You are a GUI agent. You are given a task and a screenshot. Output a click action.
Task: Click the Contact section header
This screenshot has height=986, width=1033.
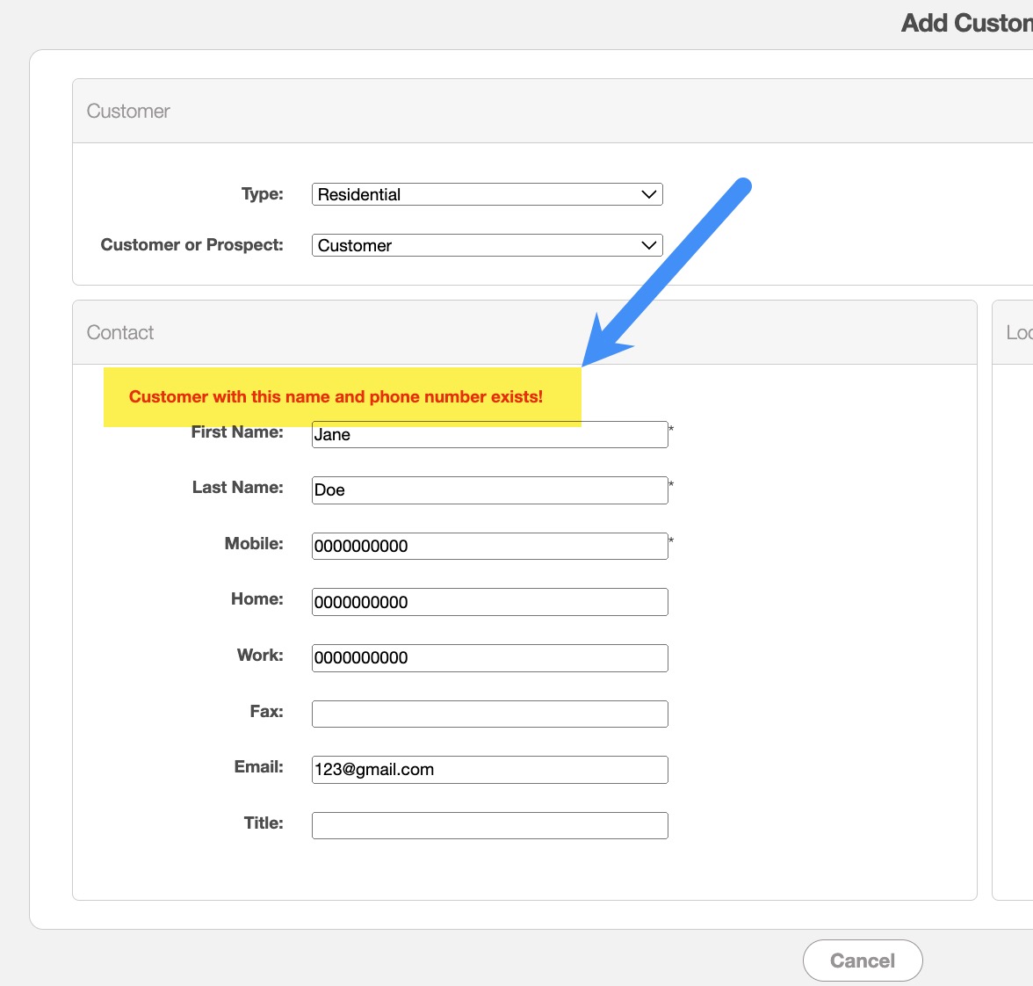tap(120, 333)
